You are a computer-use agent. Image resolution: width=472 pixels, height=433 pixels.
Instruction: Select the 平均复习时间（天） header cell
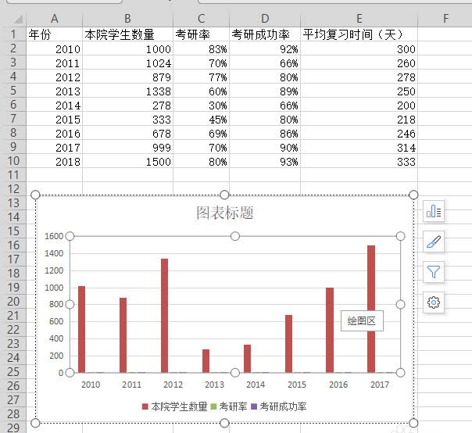359,34
